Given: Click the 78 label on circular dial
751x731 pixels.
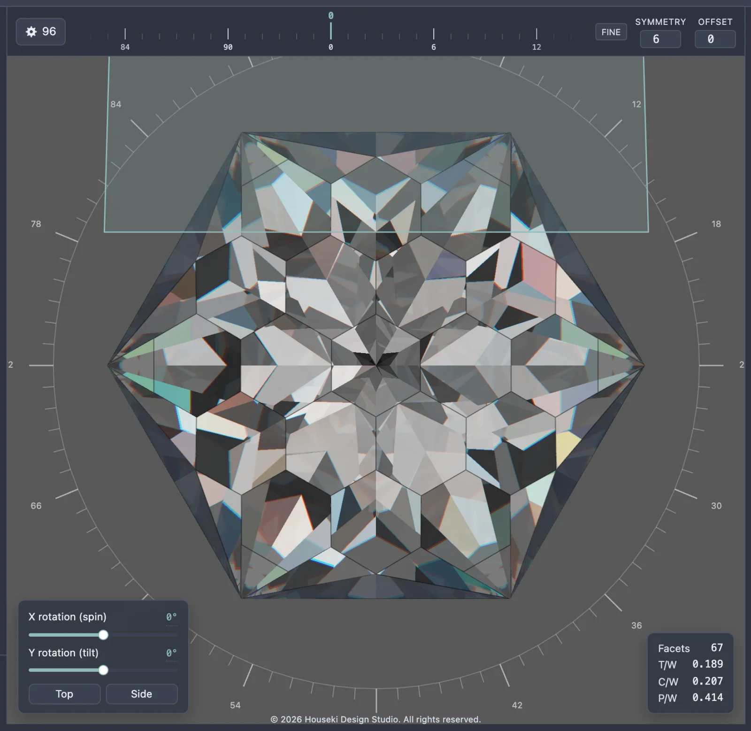Looking at the screenshot, I should (x=36, y=224).
